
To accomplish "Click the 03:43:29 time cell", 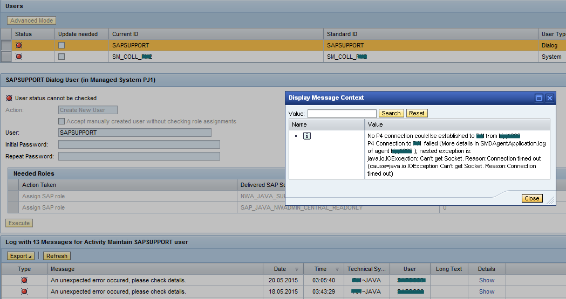I will pyautogui.click(x=324, y=291).
